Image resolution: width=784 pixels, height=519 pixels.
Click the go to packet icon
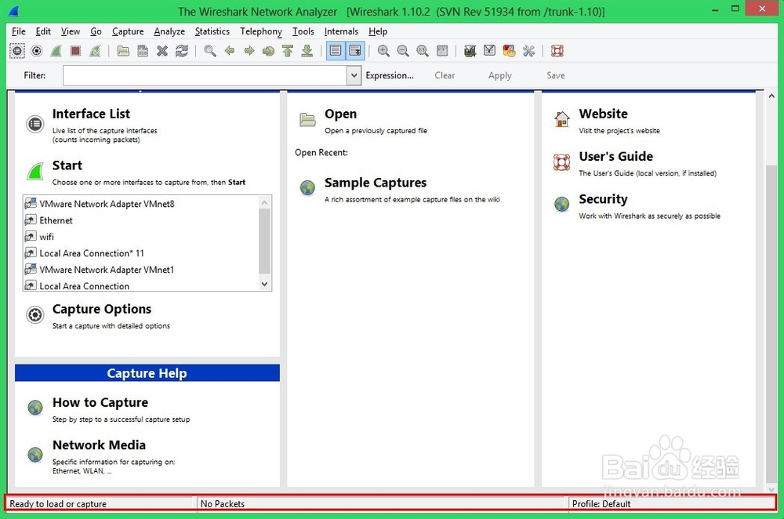(x=268, y=50)
